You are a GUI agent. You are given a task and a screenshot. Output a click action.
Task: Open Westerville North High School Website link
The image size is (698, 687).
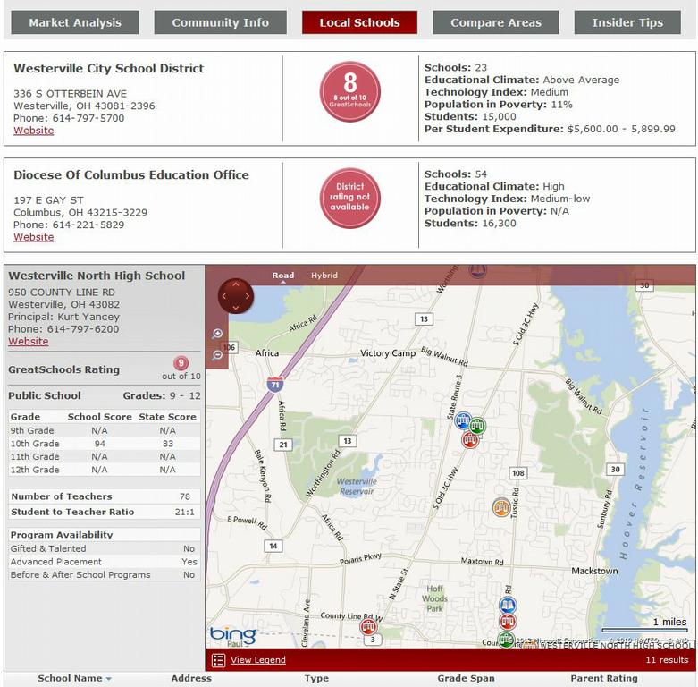click(28, 342)
